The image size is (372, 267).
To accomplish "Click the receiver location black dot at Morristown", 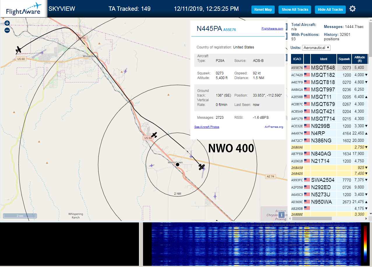I will tap(177, 165).
